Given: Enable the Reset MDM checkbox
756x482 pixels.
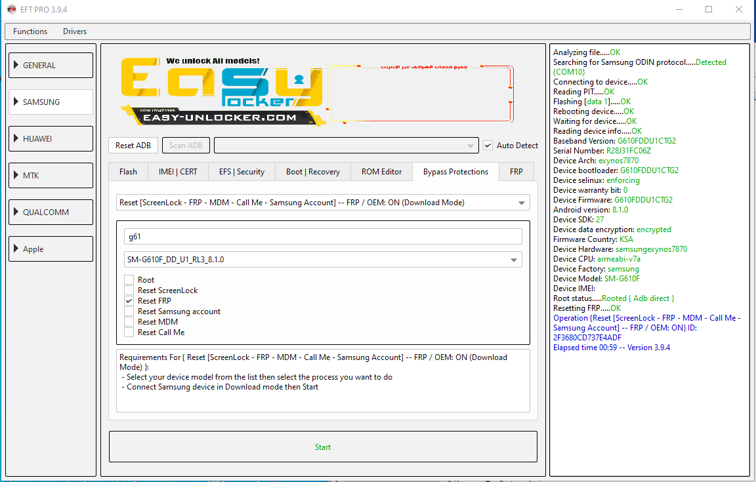Looking at the screenshot, I should pyautogui.click(x=129, y=322).
